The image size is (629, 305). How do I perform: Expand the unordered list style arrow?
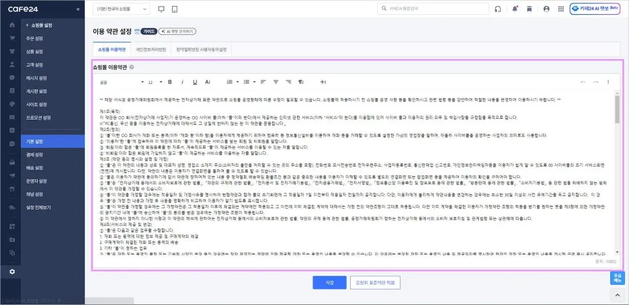tap(254, 82)
